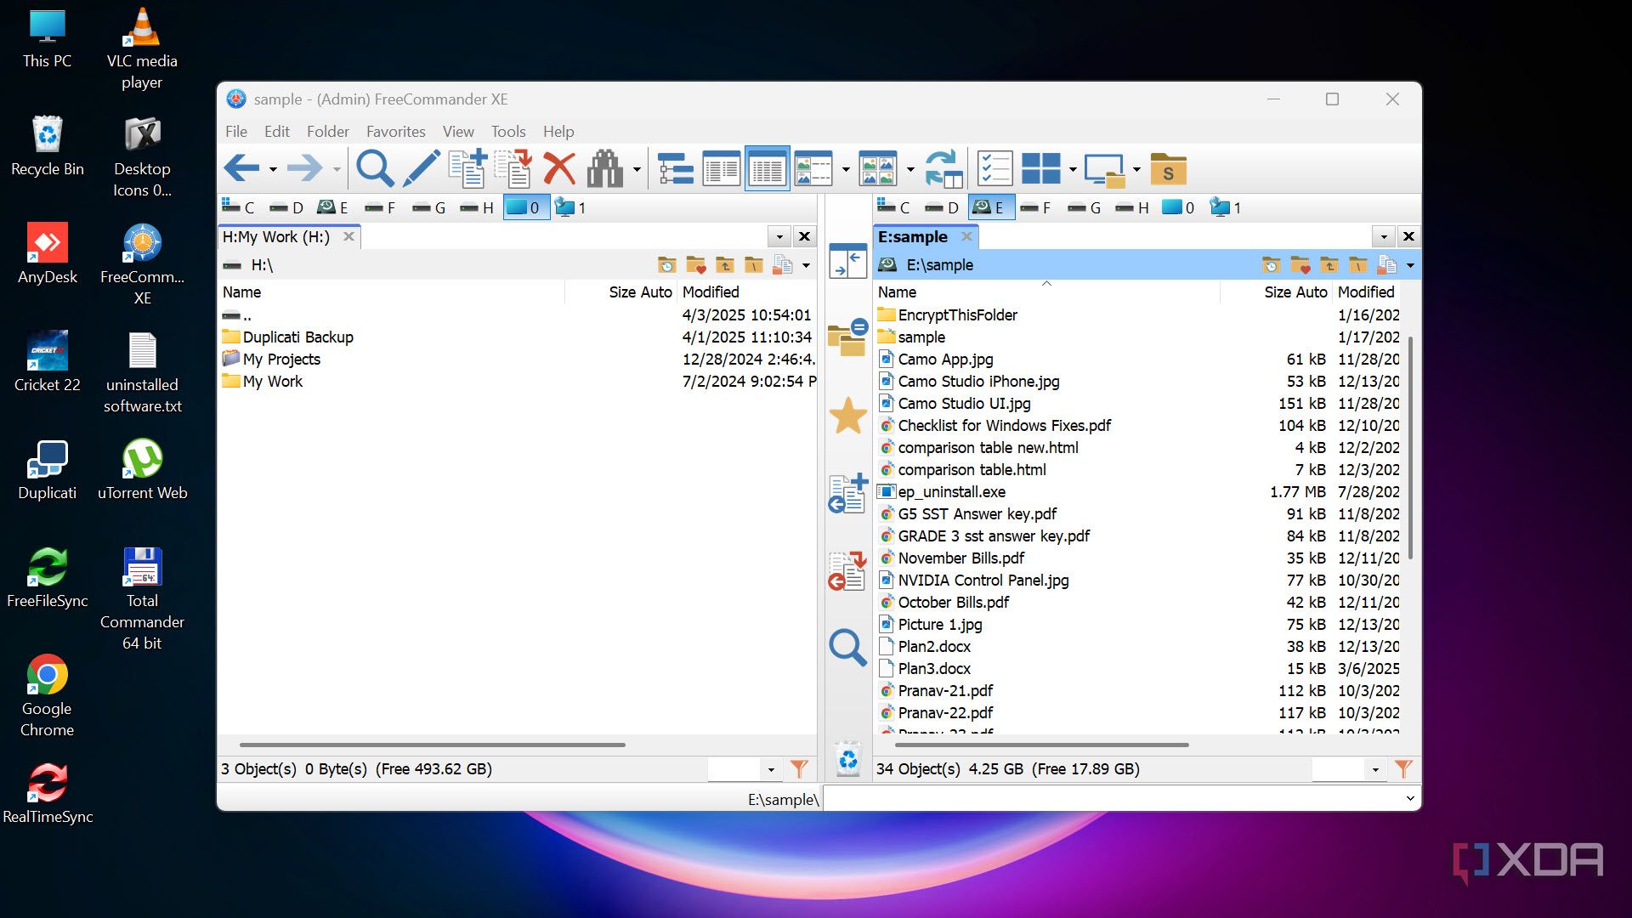Select the Duplicati Backup folder

click(297, 337)
